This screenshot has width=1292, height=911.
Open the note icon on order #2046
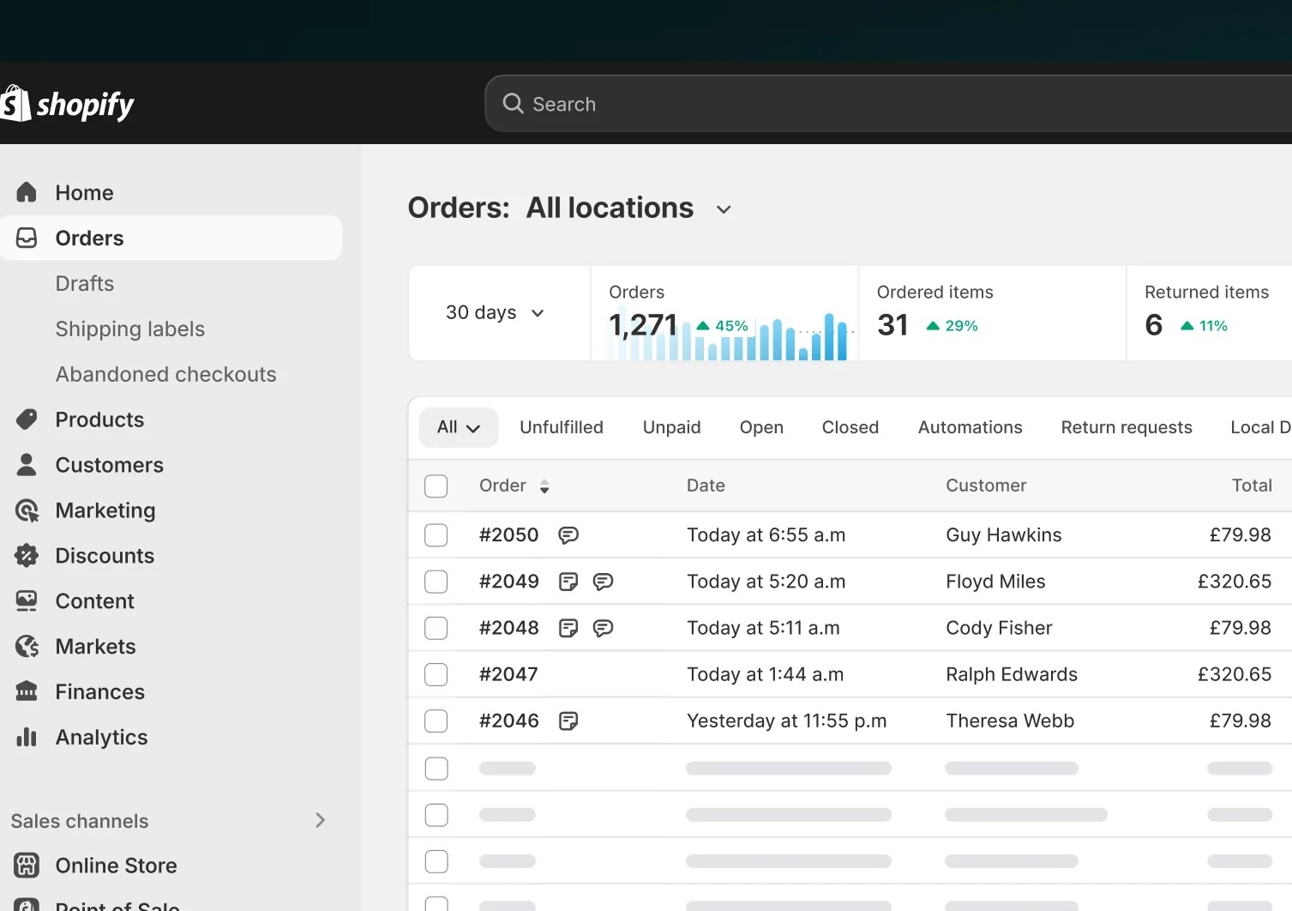[568, 721]
